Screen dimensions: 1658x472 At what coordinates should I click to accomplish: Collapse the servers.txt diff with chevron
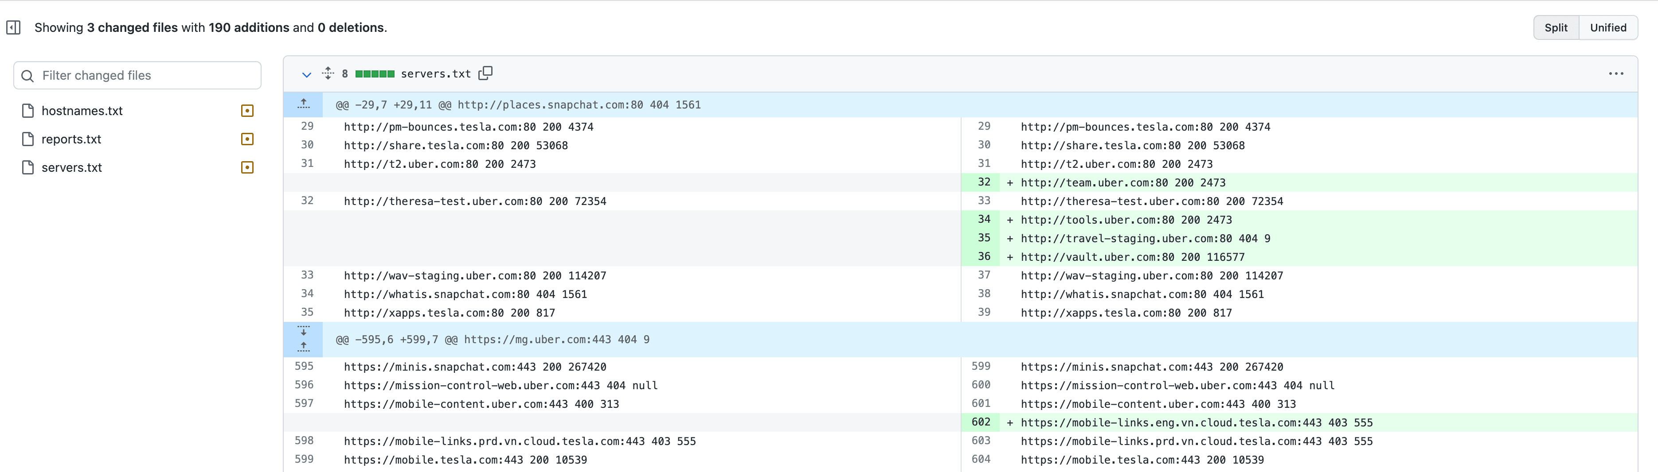306,74
